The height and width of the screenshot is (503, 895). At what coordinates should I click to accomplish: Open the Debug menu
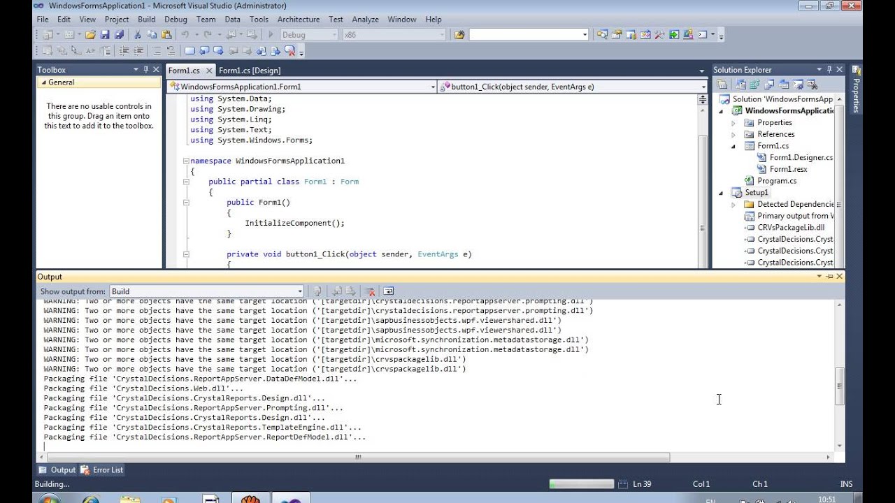coord(176,20)
